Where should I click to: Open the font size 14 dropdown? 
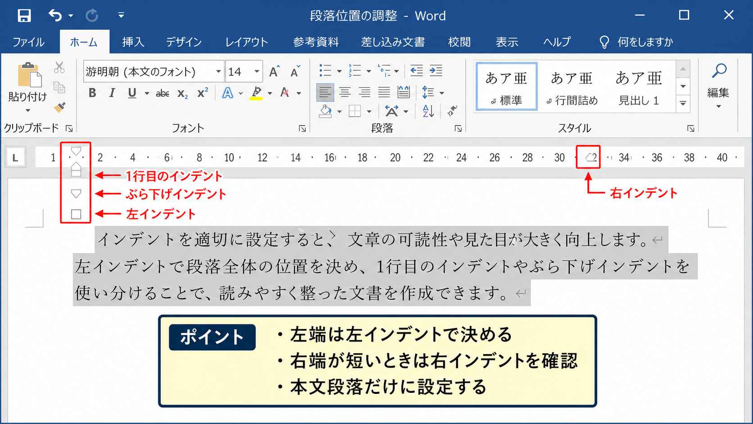[x=257, y=72]
